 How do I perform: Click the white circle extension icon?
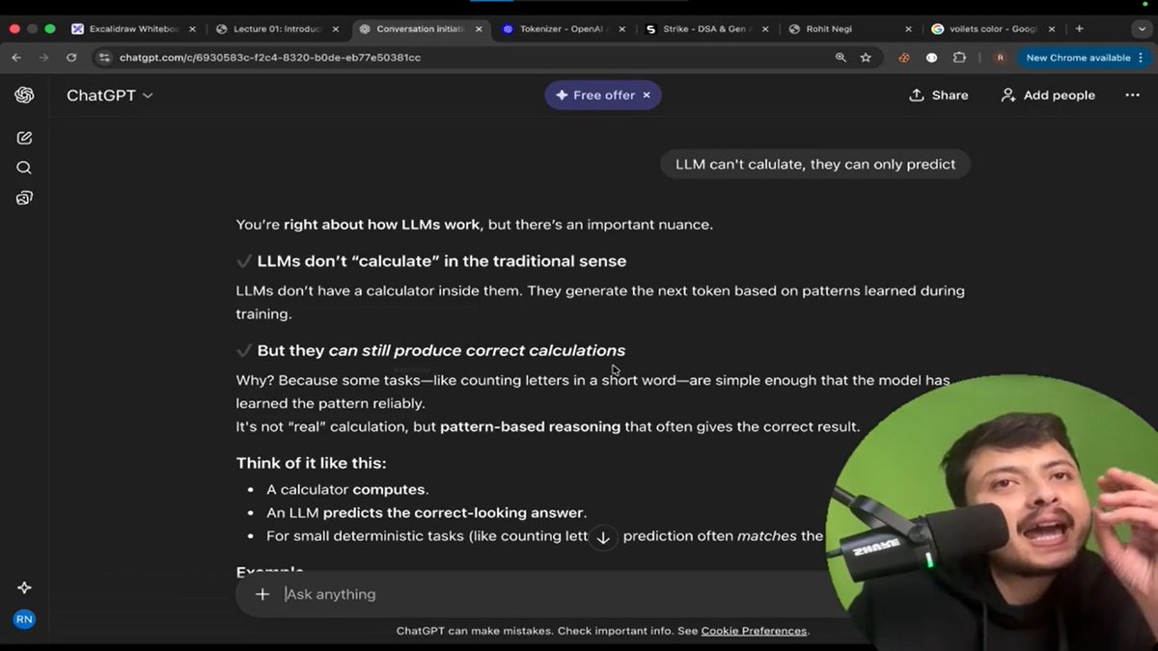pos(931,58)
